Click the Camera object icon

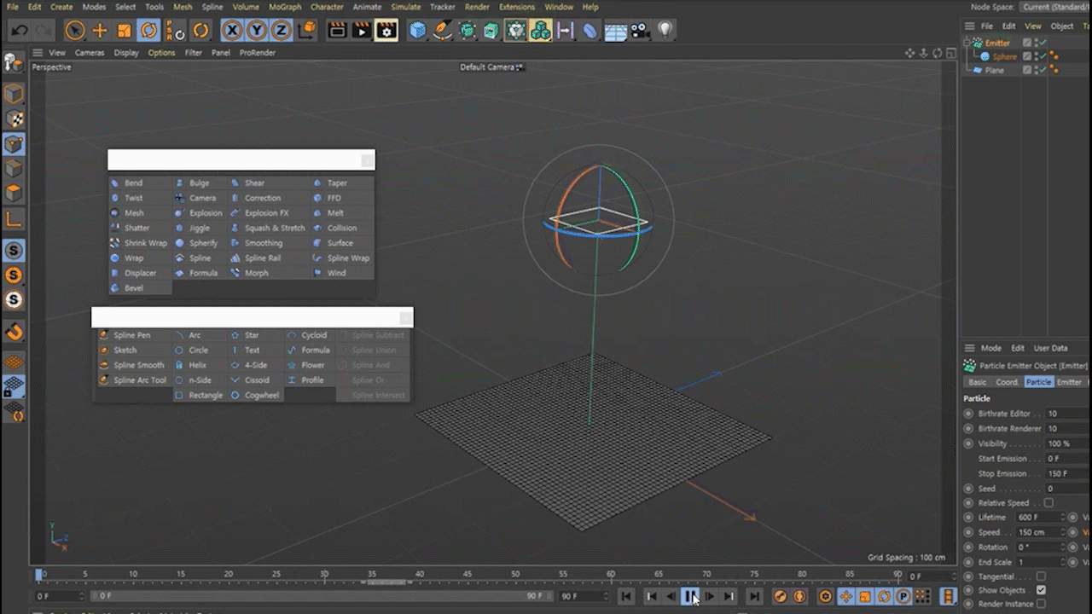click(640, 31)
